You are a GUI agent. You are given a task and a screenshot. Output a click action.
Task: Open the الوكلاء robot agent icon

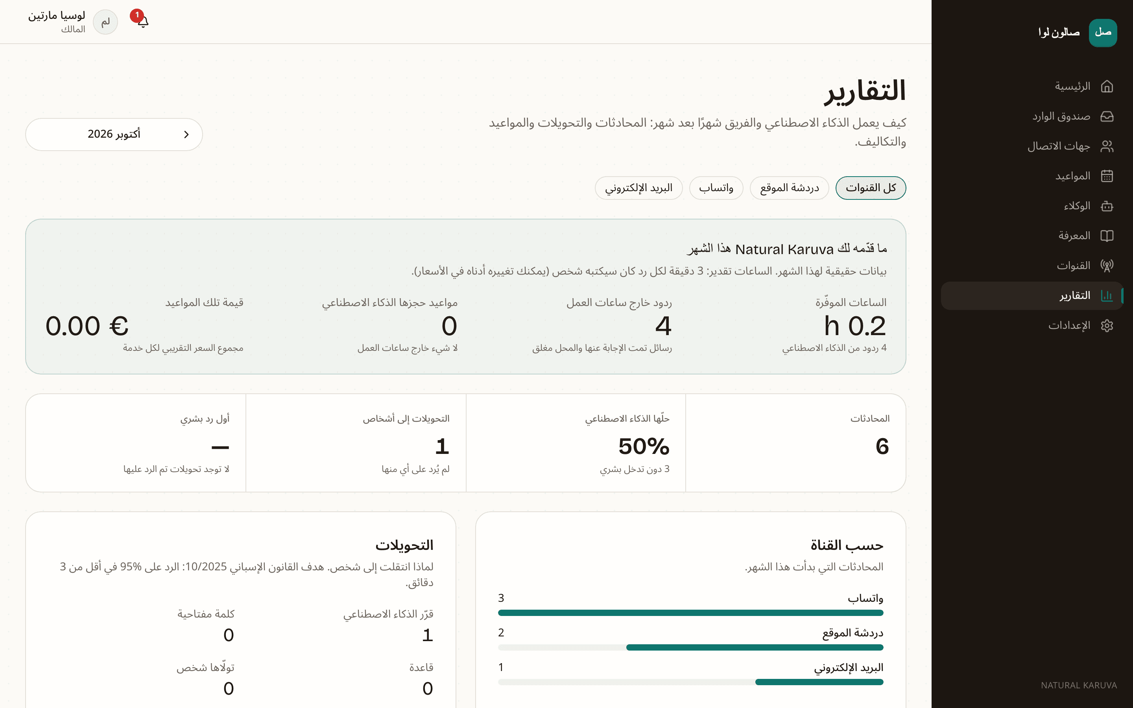[x=1107, y=206]
